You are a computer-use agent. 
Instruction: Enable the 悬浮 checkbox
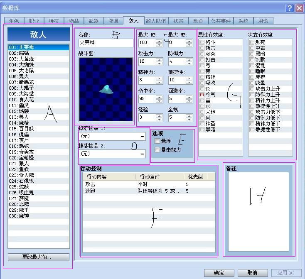157,141
